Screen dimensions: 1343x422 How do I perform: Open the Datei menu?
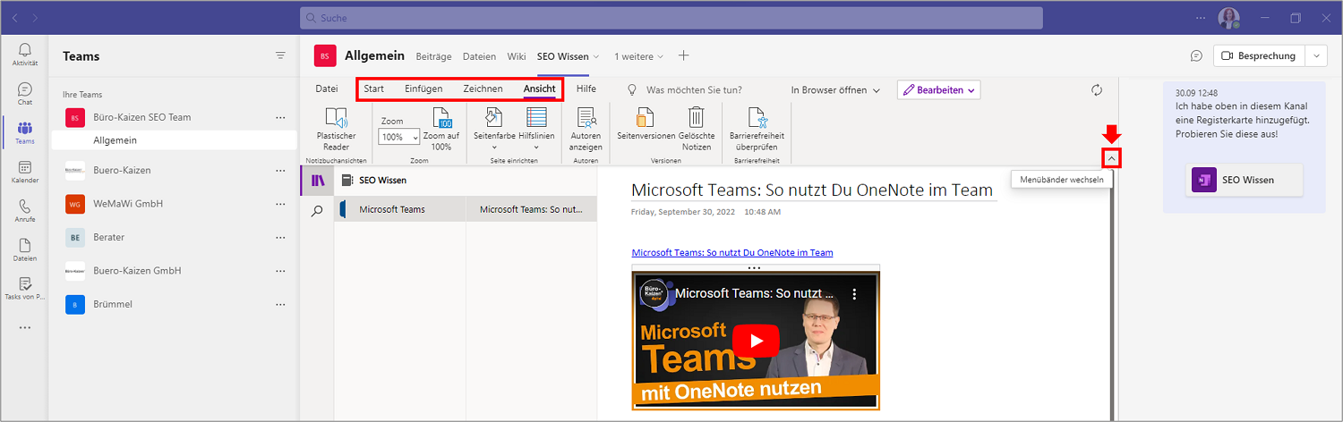click(327, 89)
